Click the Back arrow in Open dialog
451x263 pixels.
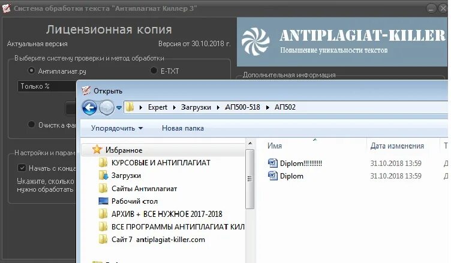89,108
